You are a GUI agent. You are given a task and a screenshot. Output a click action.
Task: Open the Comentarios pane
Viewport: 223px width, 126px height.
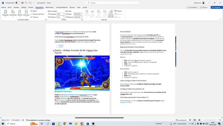[x=192, y=7]
